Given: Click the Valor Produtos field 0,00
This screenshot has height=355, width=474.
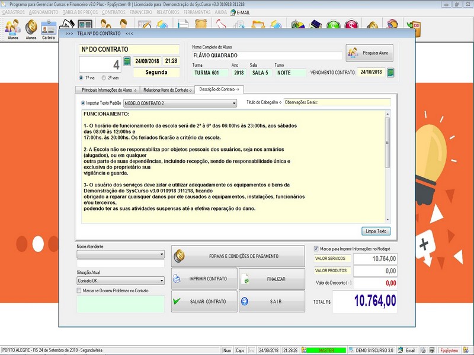Looking at the screenshot, I should [375, 271].
